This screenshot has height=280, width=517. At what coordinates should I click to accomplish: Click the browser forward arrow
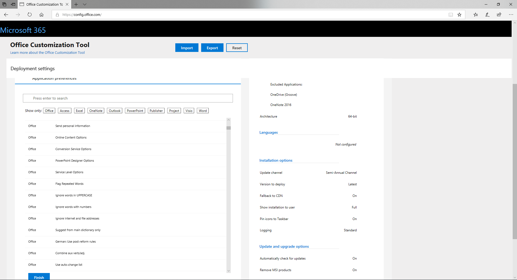click(x=18, y=15)
